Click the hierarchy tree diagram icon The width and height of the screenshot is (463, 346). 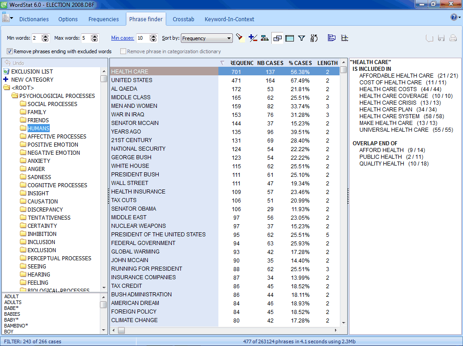(x=265, y=38)
